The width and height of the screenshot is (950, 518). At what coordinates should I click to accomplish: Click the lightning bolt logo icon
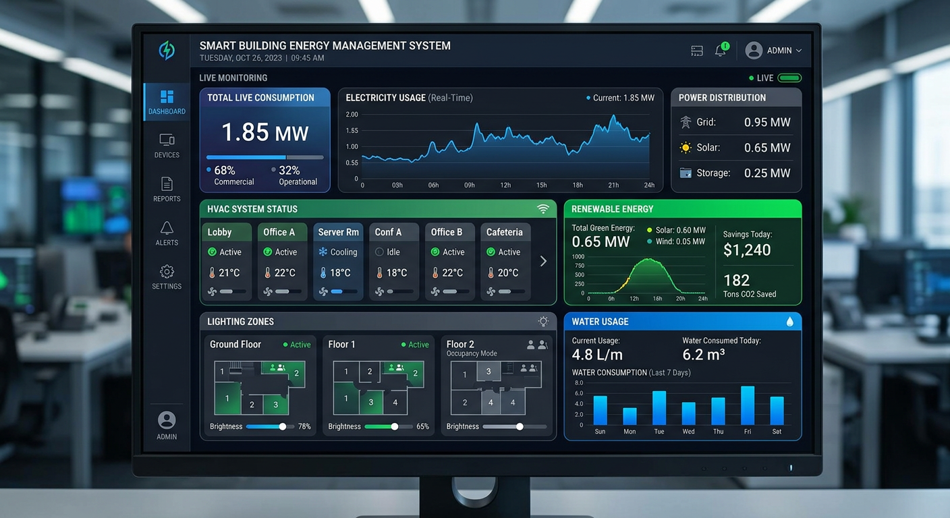tap(166, 51)
